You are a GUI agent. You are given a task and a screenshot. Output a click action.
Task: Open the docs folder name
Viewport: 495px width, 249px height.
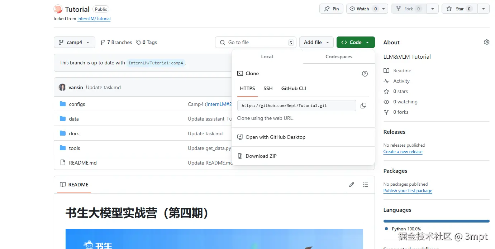(74, 133)
